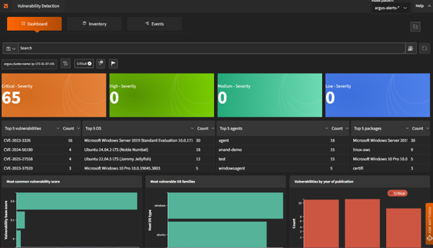Click the refresh icon next to search bar
Image resolution: width=433 pixels, height=248 pixels.
click(x=424, y=48)
